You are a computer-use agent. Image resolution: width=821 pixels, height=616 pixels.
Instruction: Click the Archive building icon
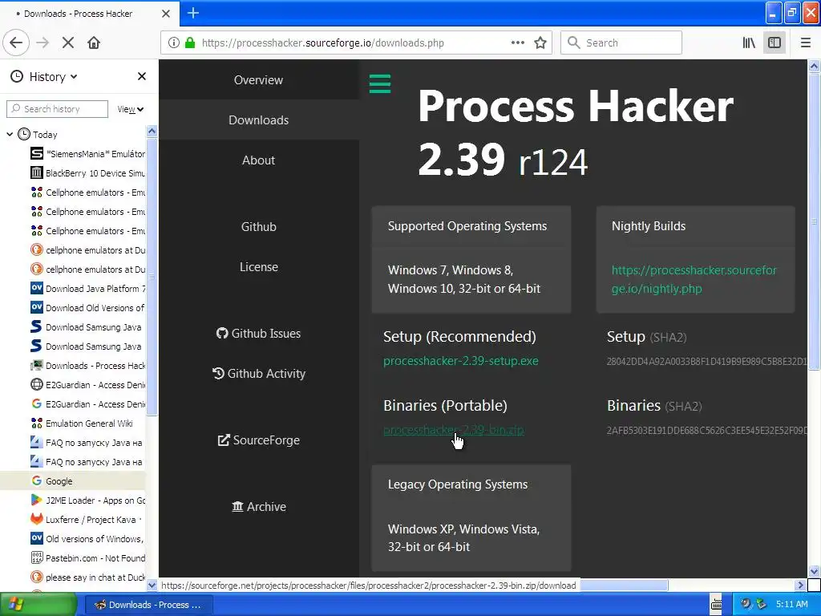pos(237,507)
